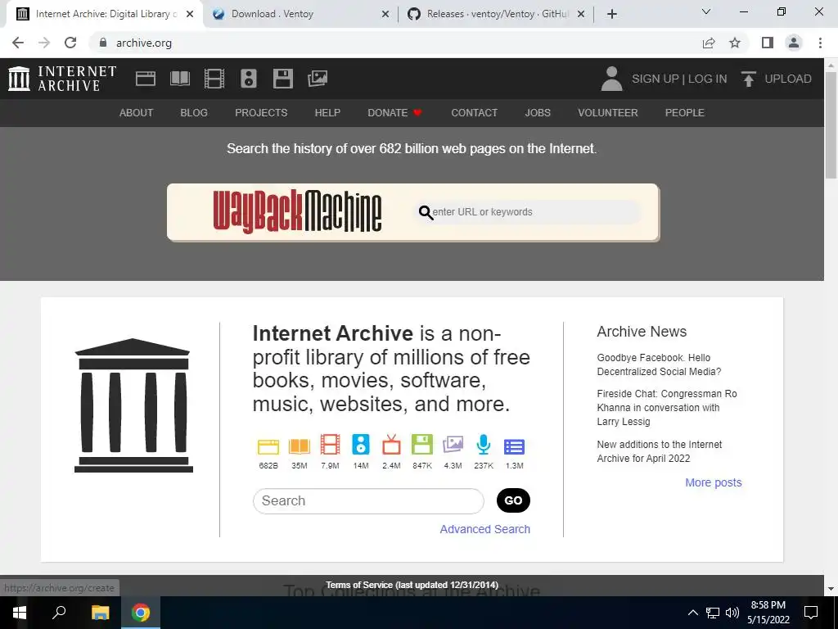
Task: Open the Fireside Chat Congressman Ro Khanna post
Action: tap(667, 408)
